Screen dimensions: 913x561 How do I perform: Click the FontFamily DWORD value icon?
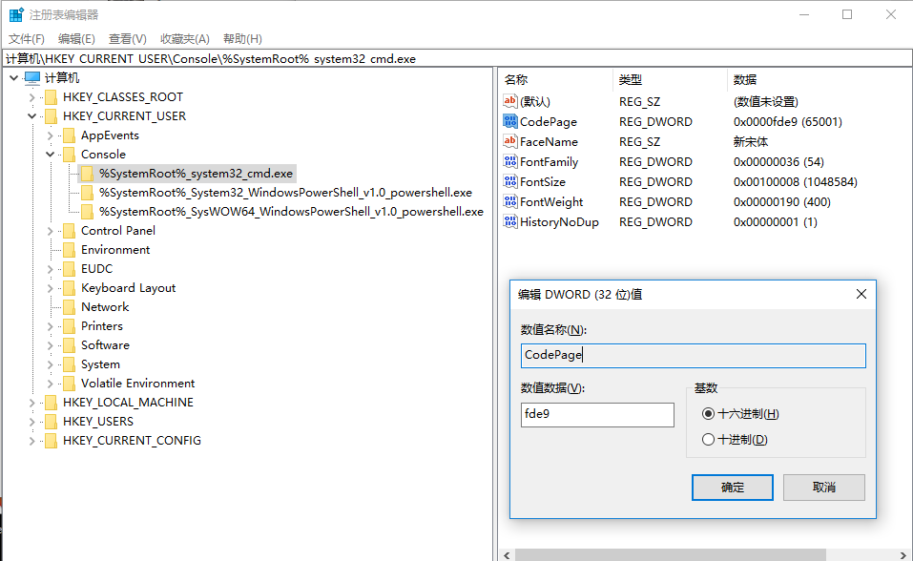pos(510,161)
